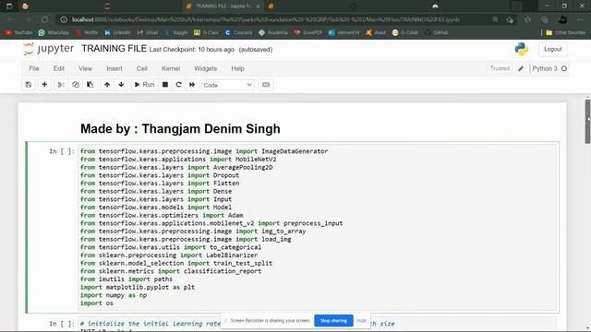Go back with browser back arrow

[10, 19]
